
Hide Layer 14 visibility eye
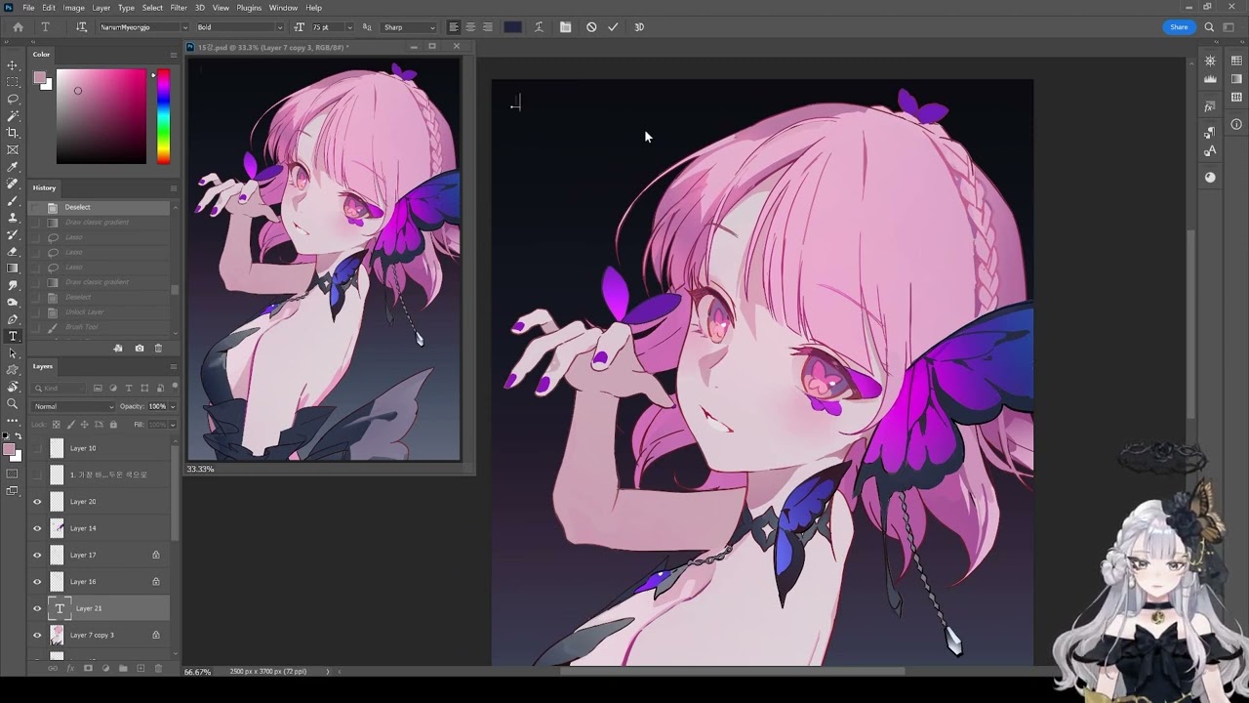(37, 528)
